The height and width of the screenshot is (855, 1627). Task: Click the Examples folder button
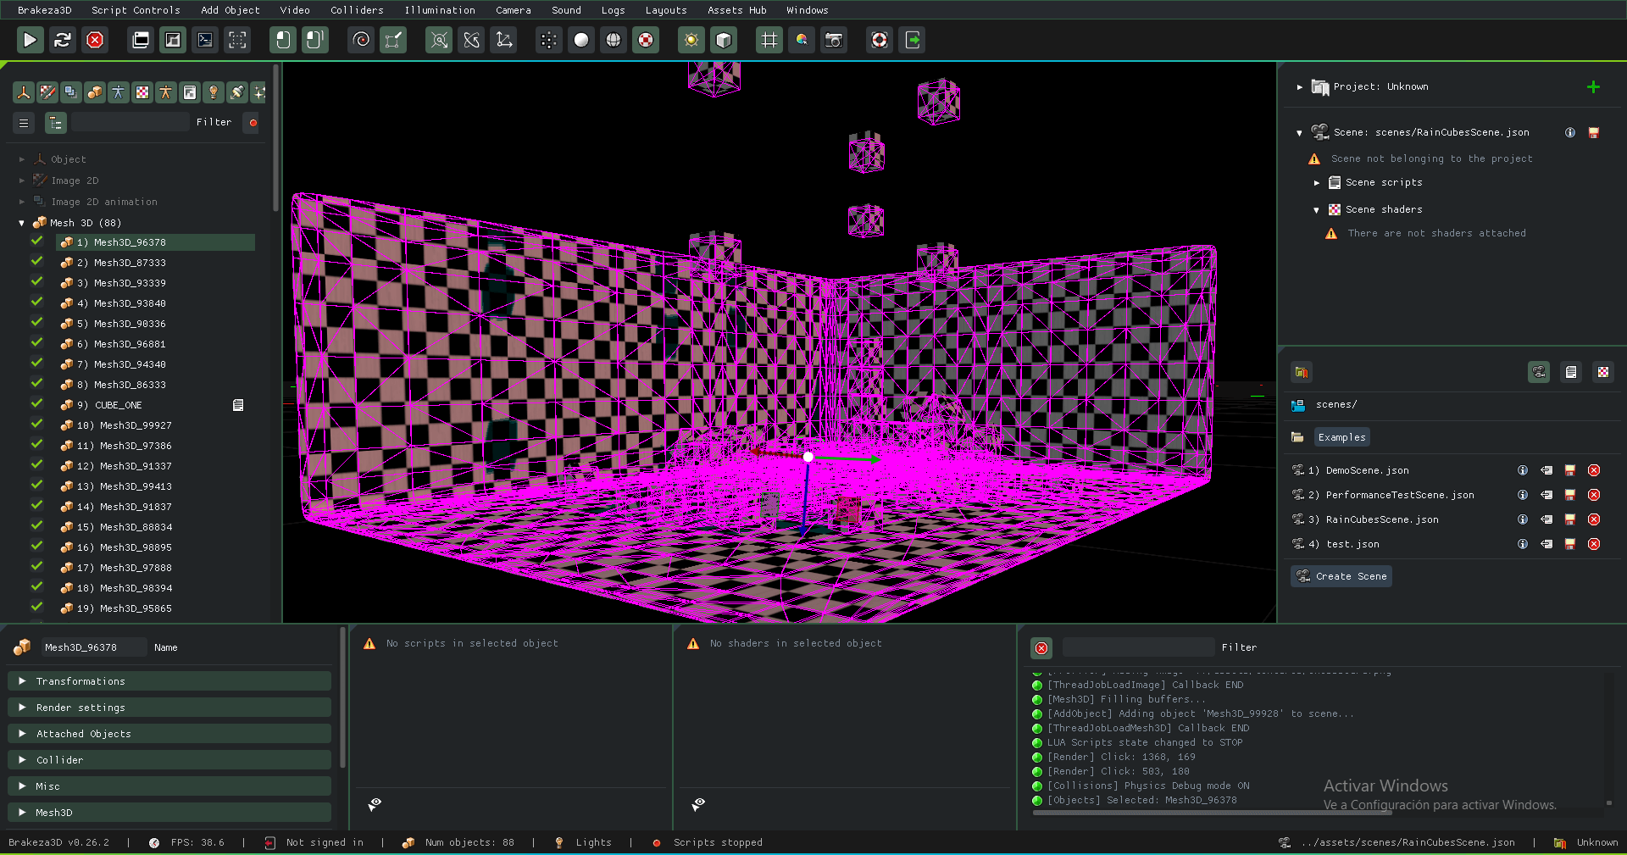point(1341,437)
